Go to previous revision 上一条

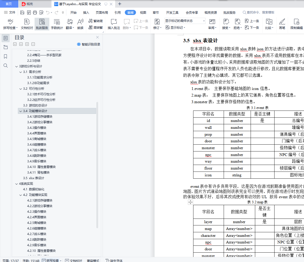[x=252, y=21]
